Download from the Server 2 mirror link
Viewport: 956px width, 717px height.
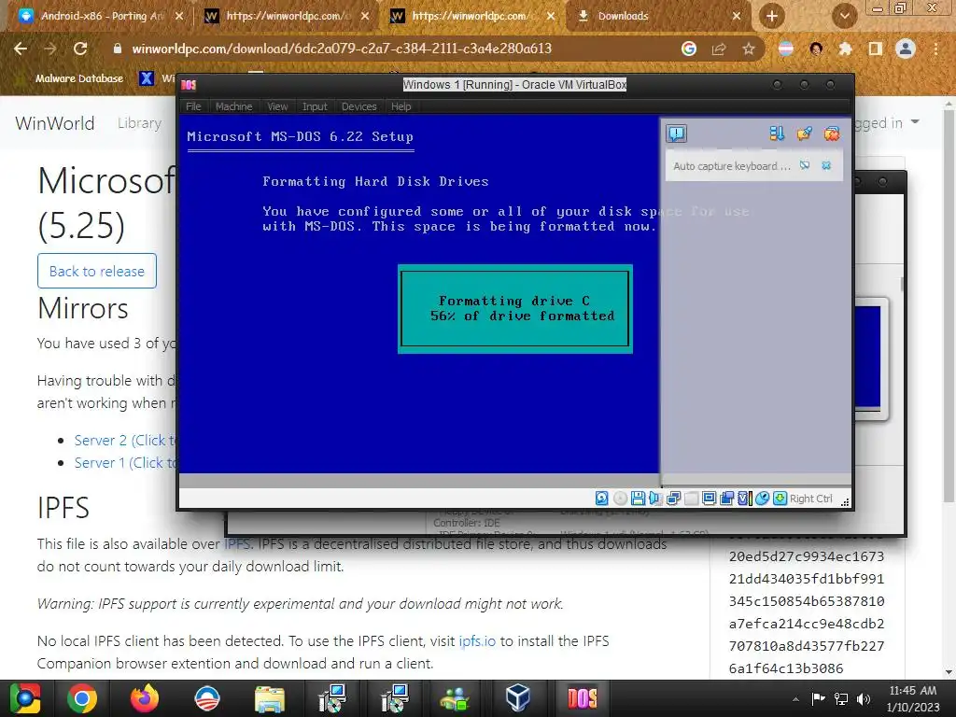click(x=125, y=441)
